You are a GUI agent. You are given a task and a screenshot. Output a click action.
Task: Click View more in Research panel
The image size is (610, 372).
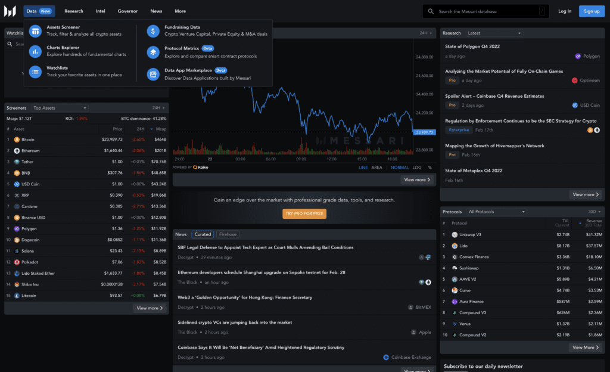pyautogui.click(x=586, y=194)
